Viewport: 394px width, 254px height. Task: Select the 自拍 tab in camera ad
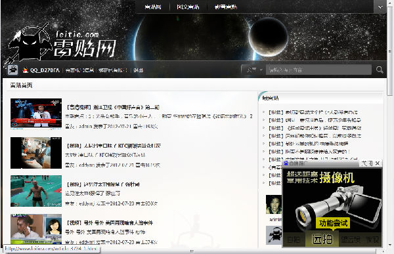(294, 239)
